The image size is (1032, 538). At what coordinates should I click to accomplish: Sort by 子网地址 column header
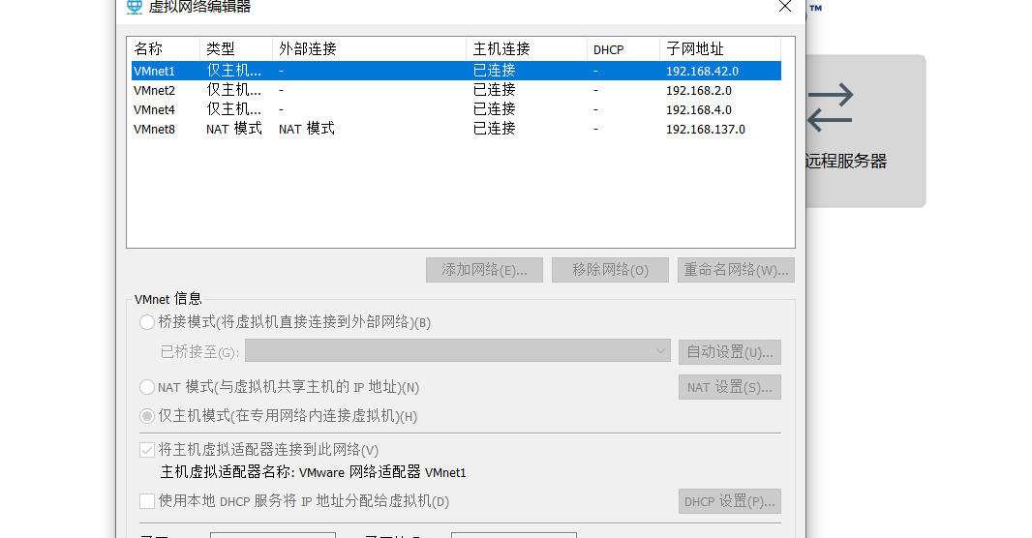720,49
